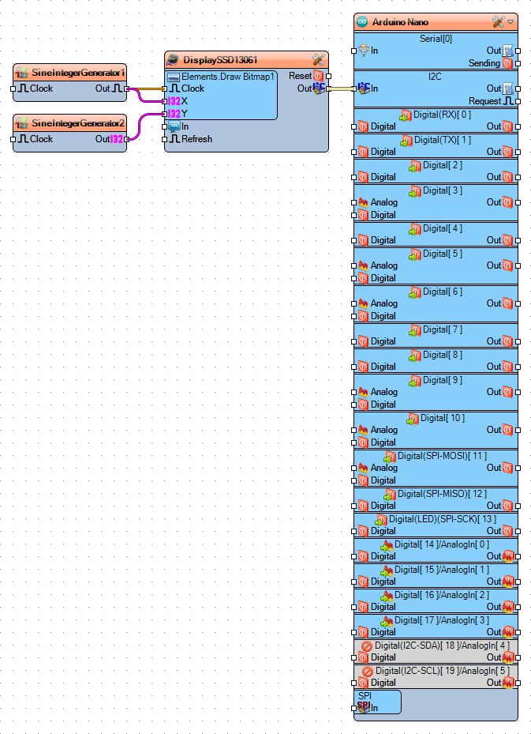Click Digital[ 3 ] Analog pin icon

click(x=363, y=202)
